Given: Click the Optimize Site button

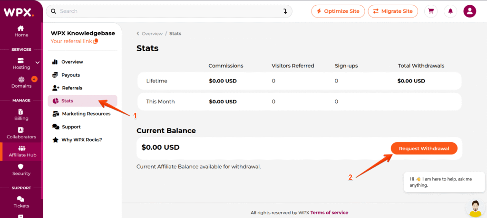Looking at the screenshot, I should tap(338, 11).
